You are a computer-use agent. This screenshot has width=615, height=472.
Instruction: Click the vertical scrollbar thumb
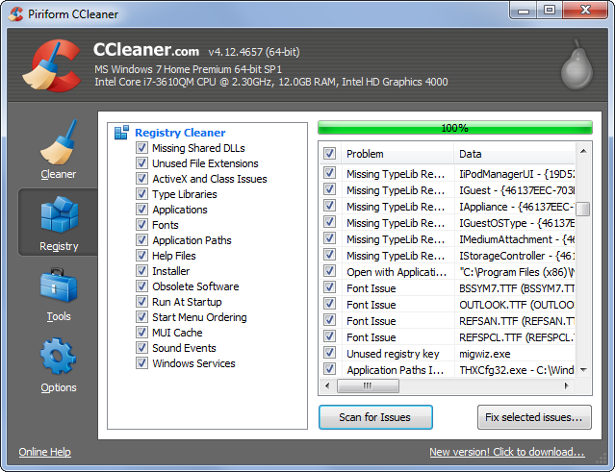click(583, 209)
